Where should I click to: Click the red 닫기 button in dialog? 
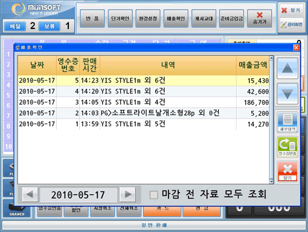click(287, 171)
